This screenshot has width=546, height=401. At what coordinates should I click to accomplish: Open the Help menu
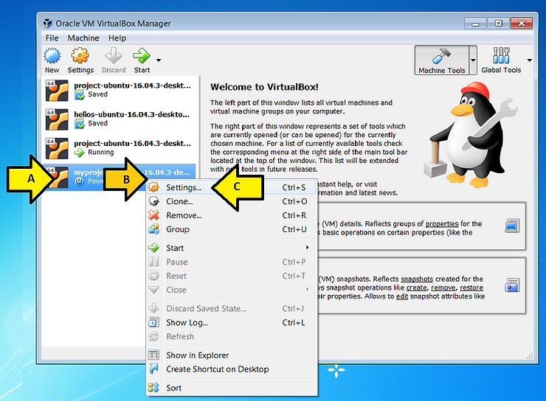coord(117,38)
